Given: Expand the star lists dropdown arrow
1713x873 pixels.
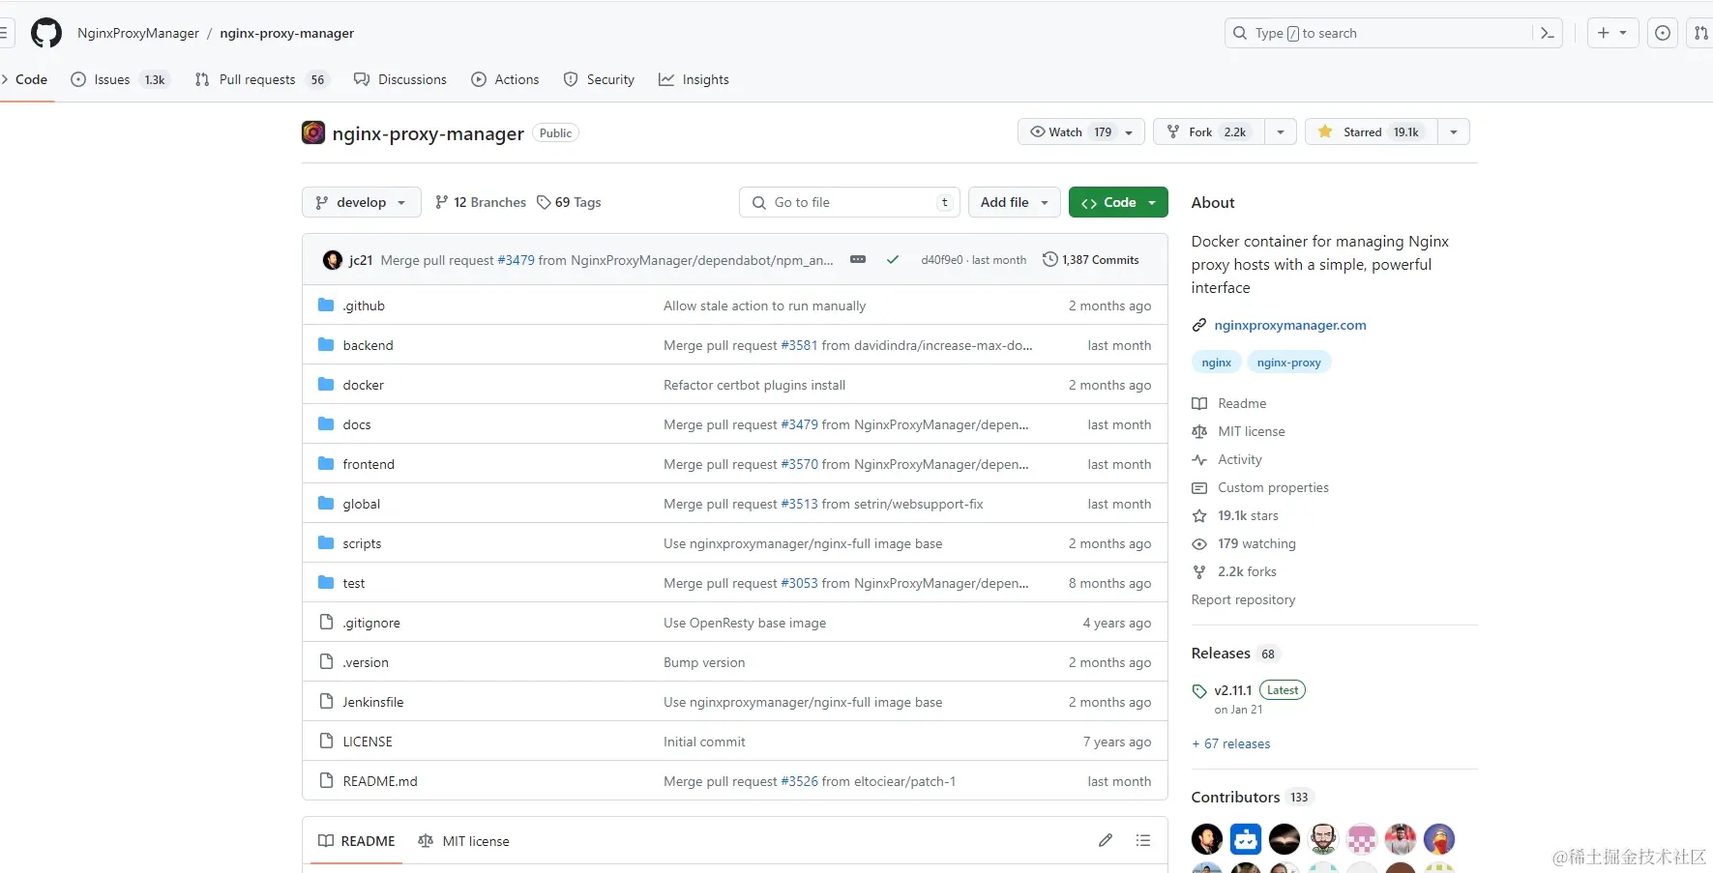Looking at the screenshot, I should pos(1454,132).
